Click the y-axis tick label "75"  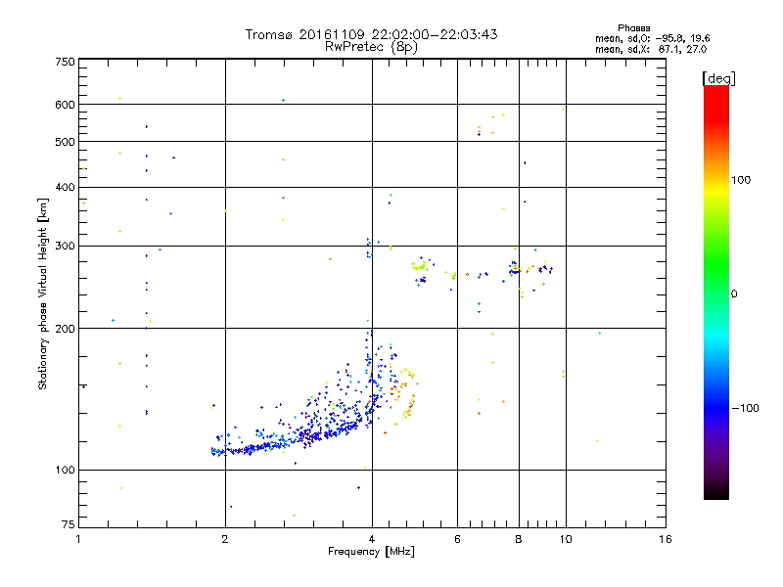(x=69, y=524)
